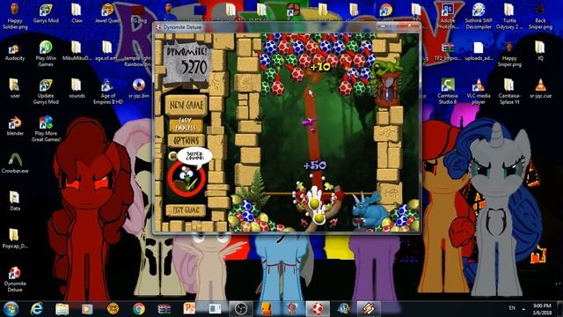Viewport: 563px width, 317px height.
Task: Open the Crowbar.exe desktop icon
Action: click(15, 164)
